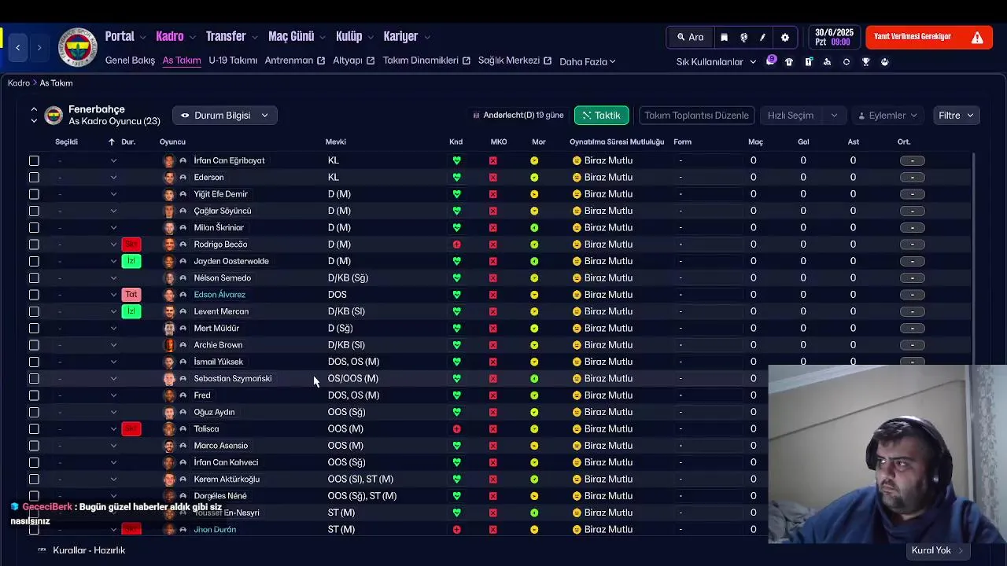
Task: Open the Eylemler dropdown
Action: [887, 116]
